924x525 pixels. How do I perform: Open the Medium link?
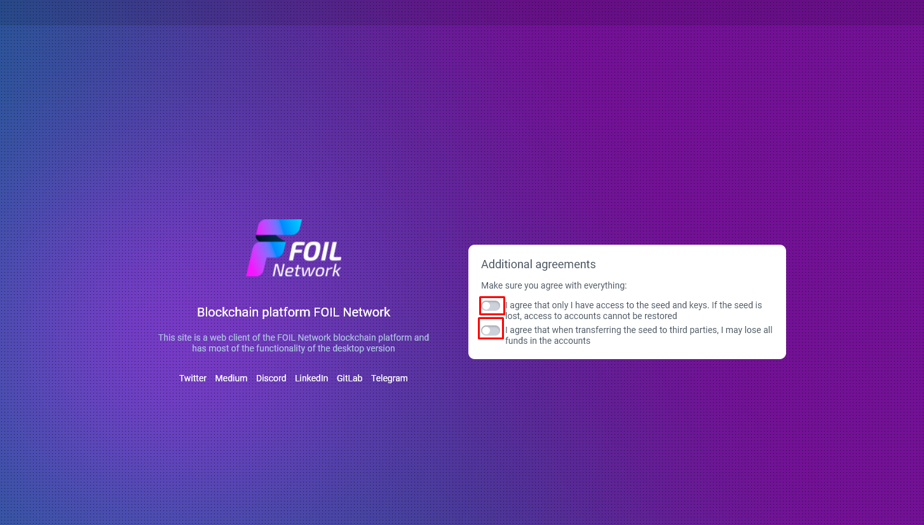click(x=231, y=378)
